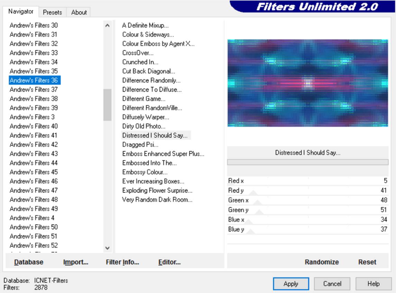This screenshot has height=293, width=396.
Task: Click the category list scrollbar thumb
Action: click(x=107, y=105)
